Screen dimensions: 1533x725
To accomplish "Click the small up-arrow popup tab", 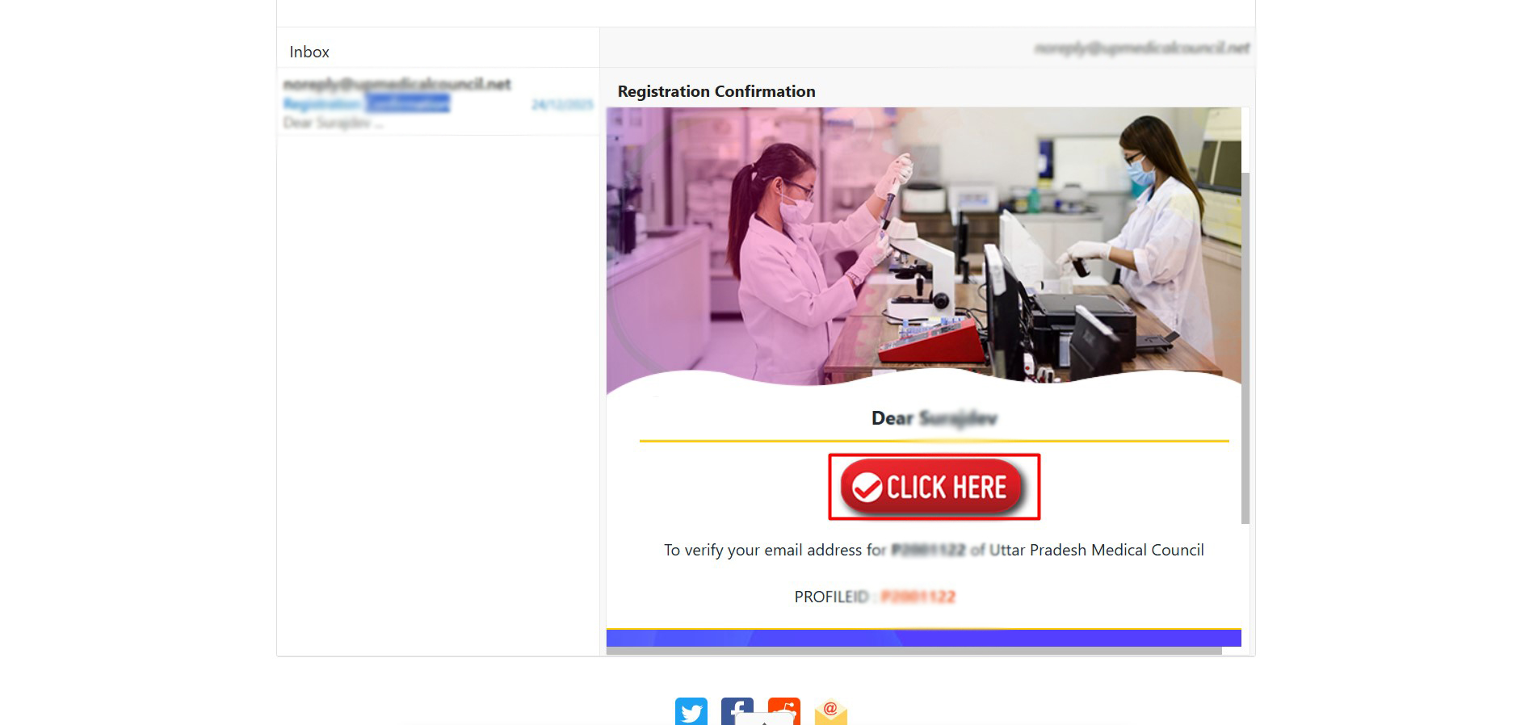I will (x=765, y=719).
